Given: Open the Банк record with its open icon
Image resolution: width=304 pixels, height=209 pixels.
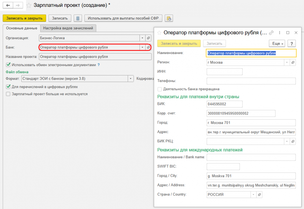Looking at the screenshot, I should point(148,47).
